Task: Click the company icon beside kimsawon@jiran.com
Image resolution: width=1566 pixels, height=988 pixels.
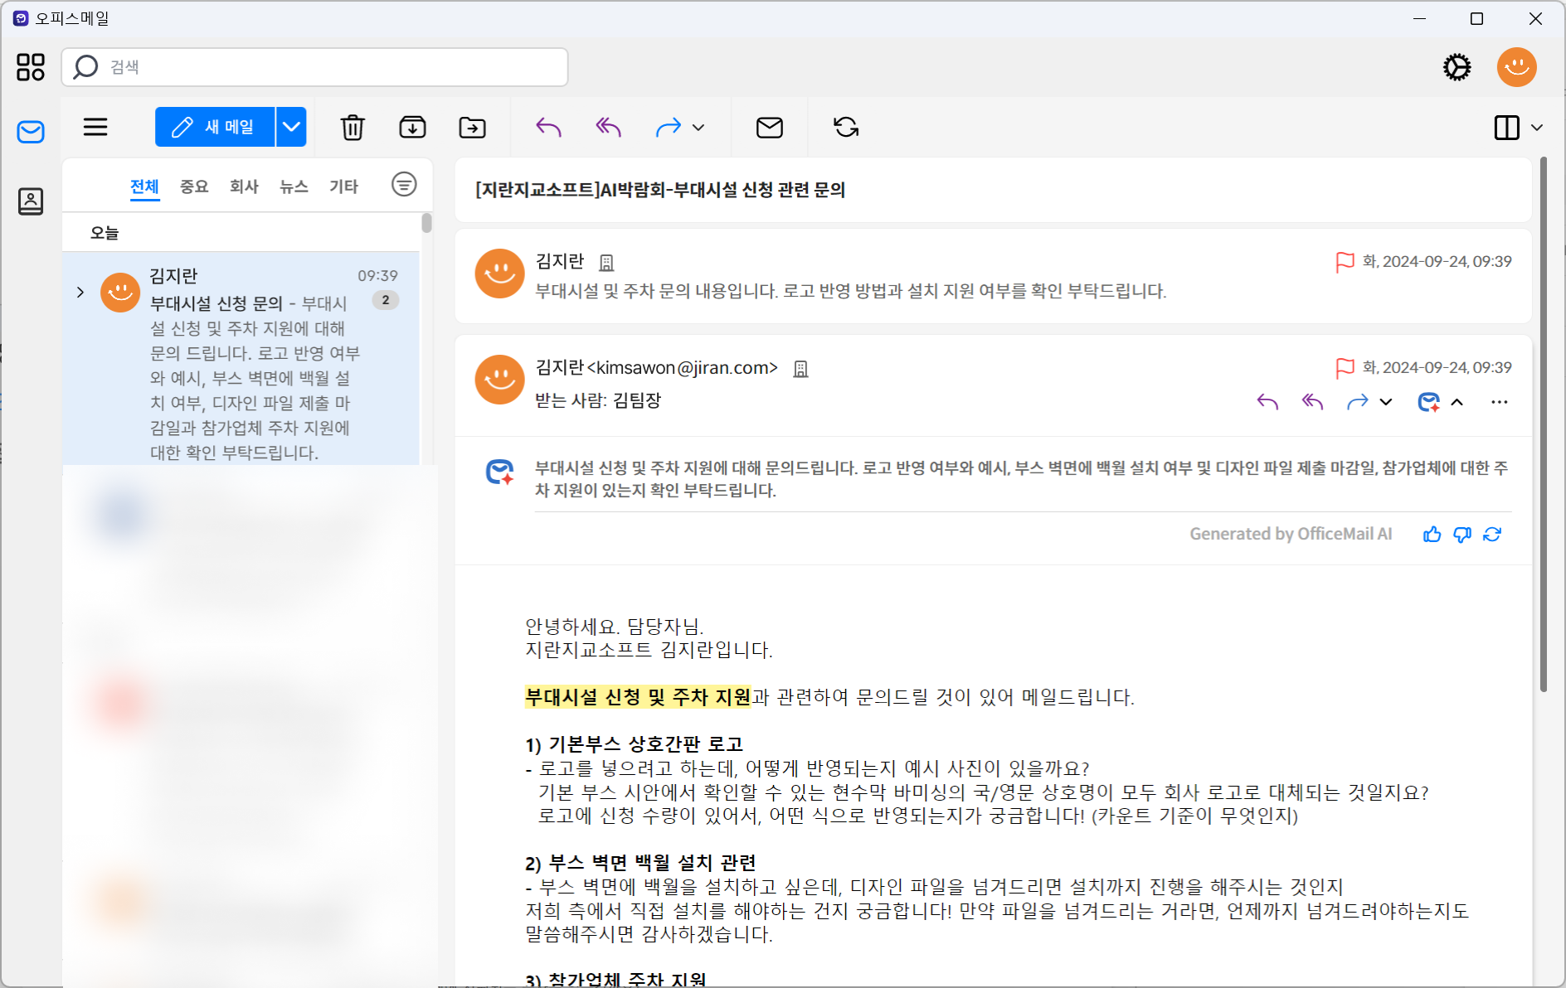Action: tap(800, 369)
